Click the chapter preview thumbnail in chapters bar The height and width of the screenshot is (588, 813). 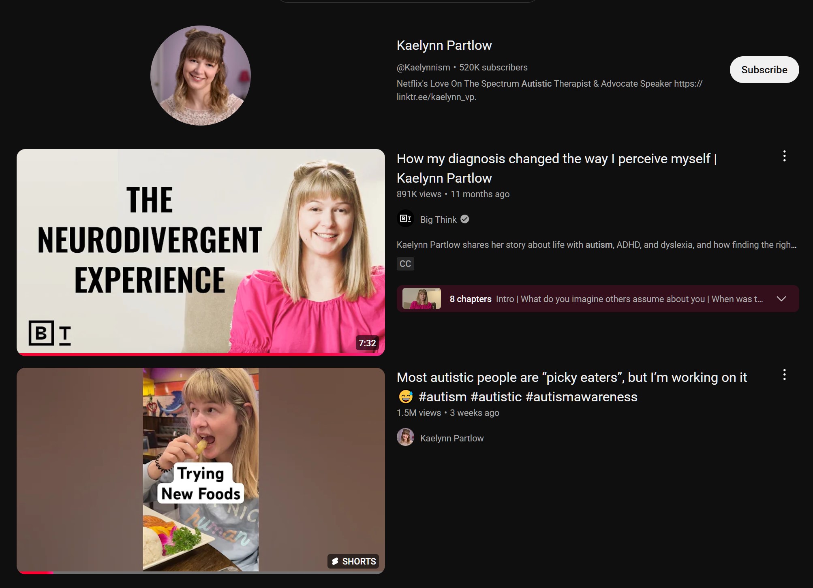coord(421,299)
